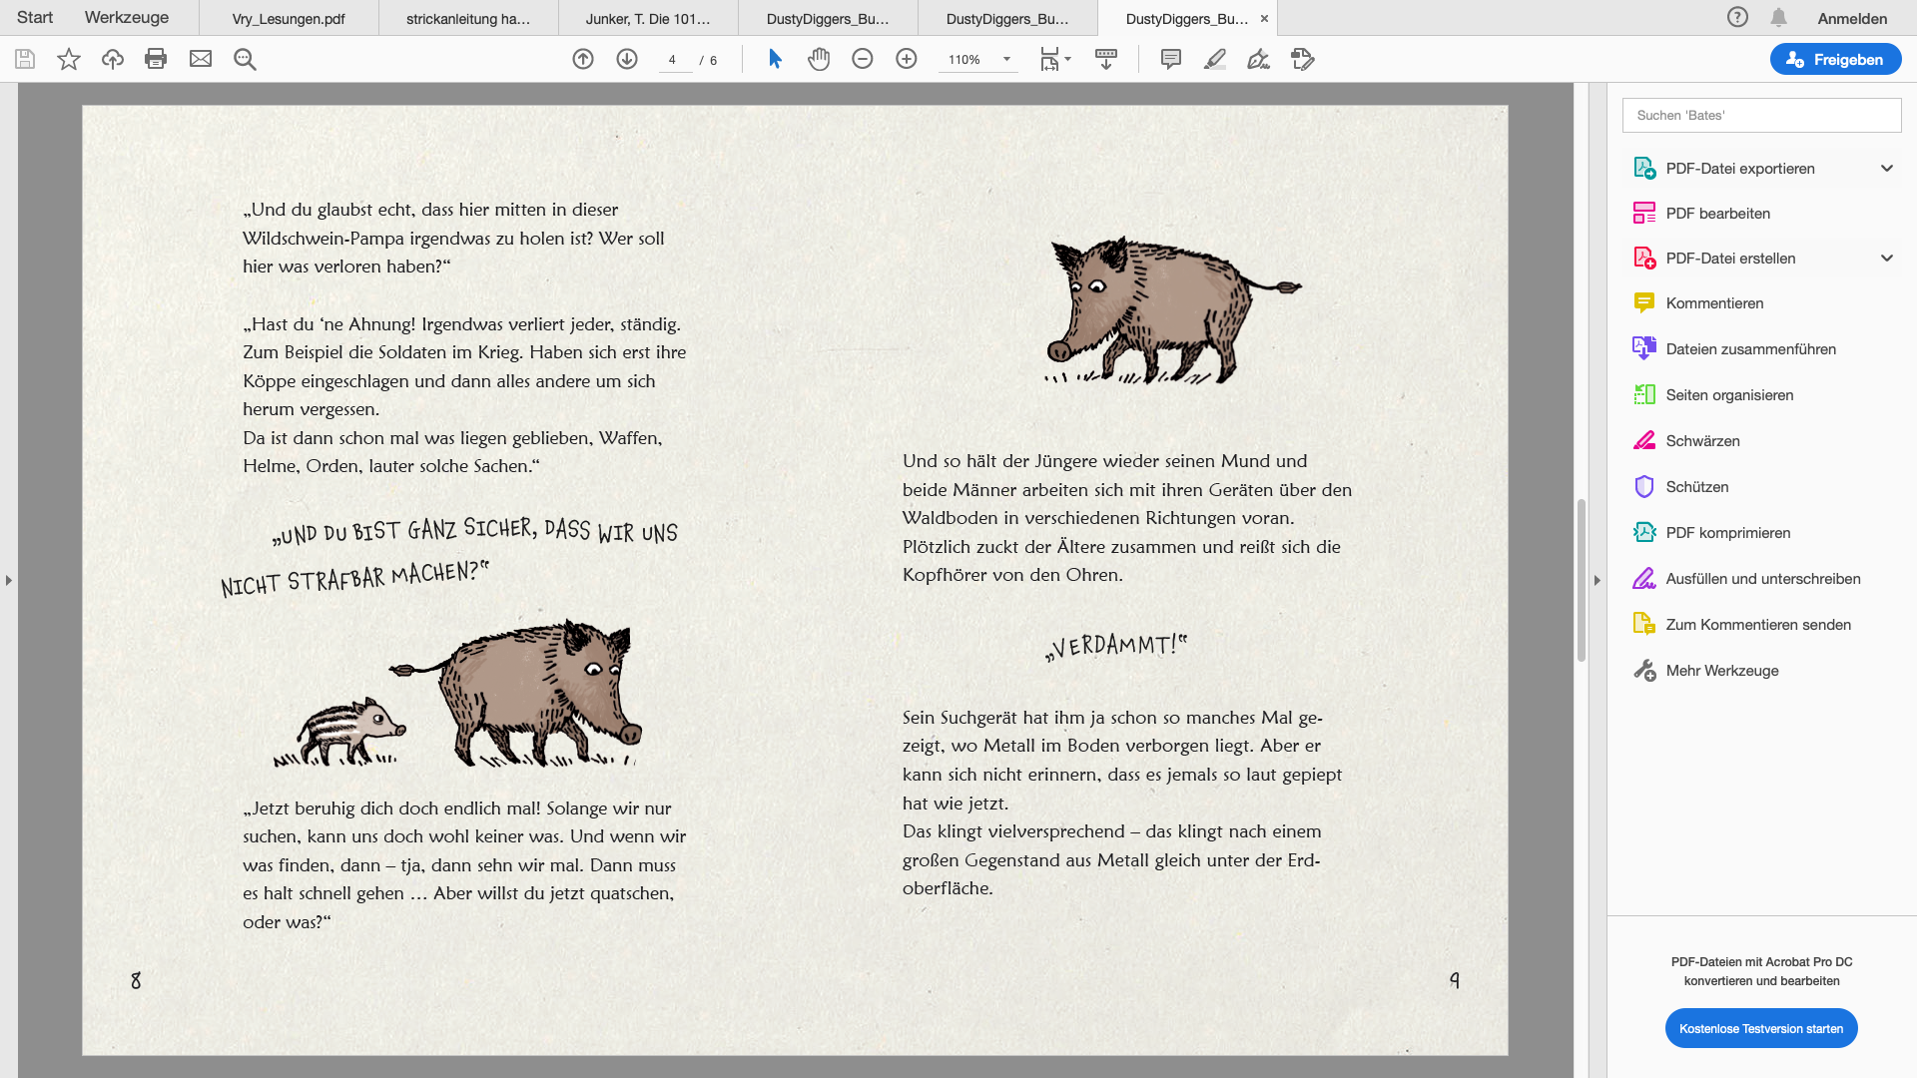Open the Werkzeuge tab
1917x1078 pixels.
pyautogui.click(x=127, y=18)
